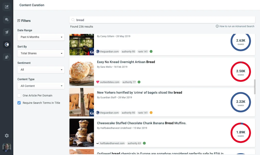The height and width of the screenshot is (155, 260).
Task: Select the Publish paper plane icon
Action: 7,32
